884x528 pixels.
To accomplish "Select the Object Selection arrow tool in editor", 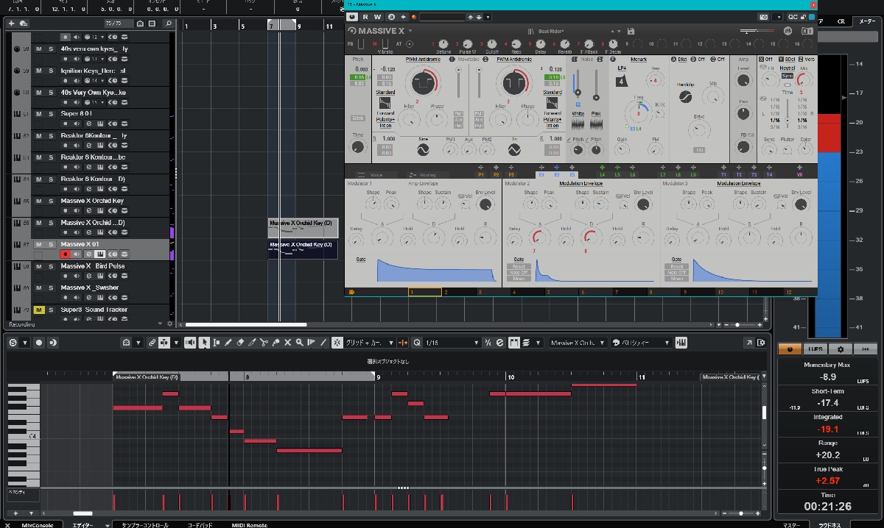I will pos(204,343).
